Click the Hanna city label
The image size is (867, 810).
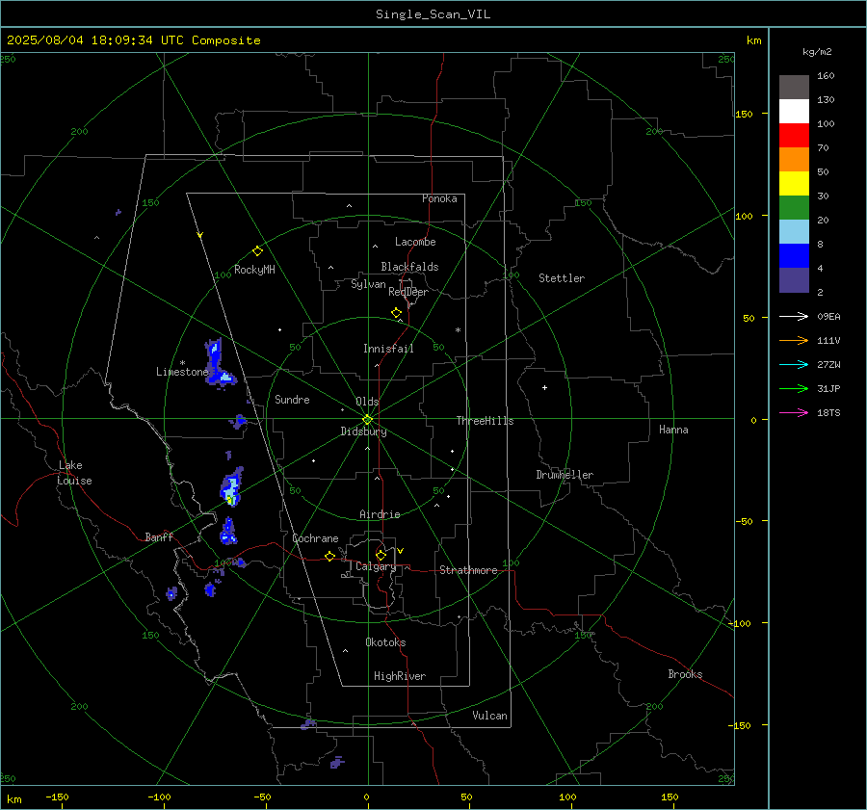[x=673, y=430]
